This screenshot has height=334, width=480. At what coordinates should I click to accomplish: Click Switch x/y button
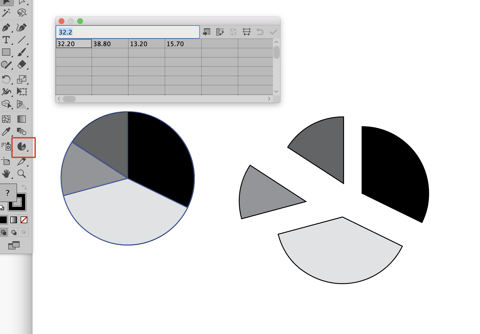pyautogui.click(x=233, y=32)
